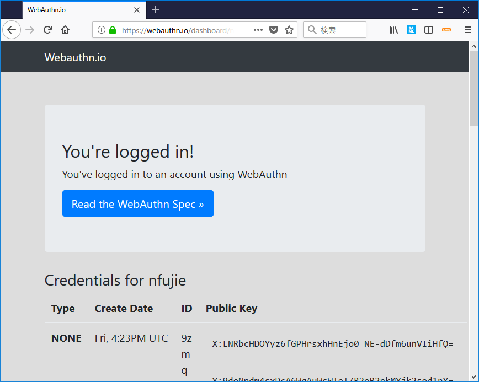Open the blue SAML extension icon

(x=411, y=30)
